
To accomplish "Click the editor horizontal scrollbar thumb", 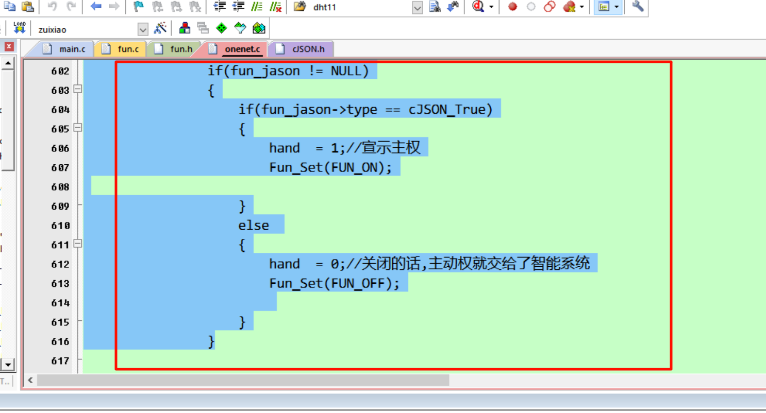I will (x=243, y=381).
